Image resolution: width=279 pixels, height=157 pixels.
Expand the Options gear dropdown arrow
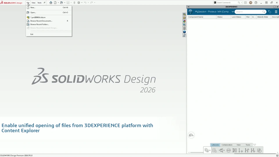[x=82, y=3]
